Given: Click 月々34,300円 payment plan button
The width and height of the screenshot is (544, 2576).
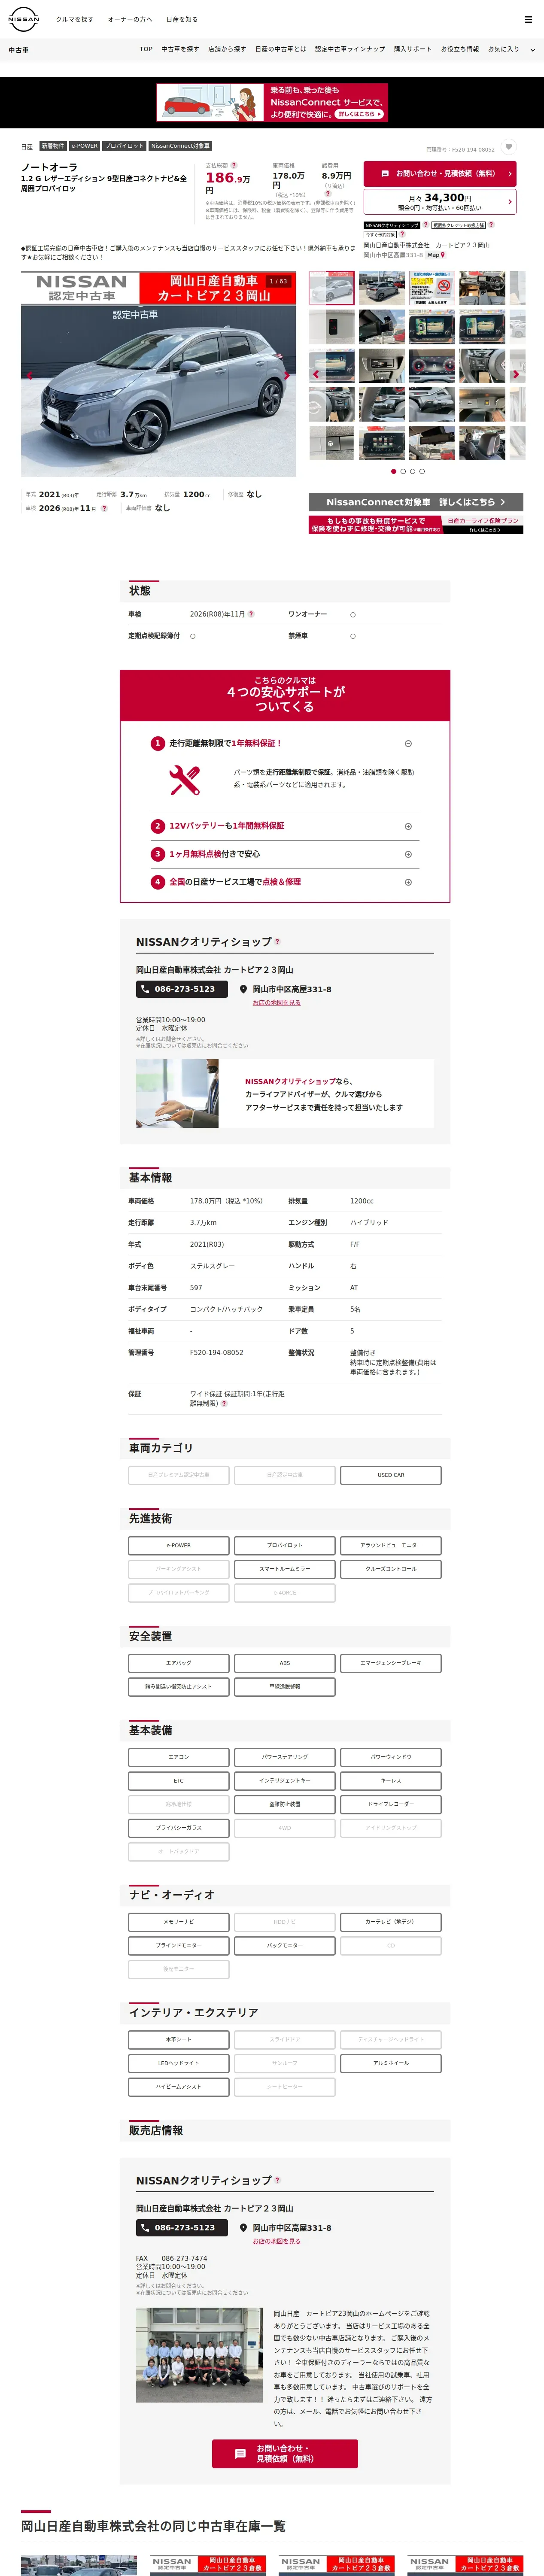Looking at the screenshot, I should coord(440,202).
